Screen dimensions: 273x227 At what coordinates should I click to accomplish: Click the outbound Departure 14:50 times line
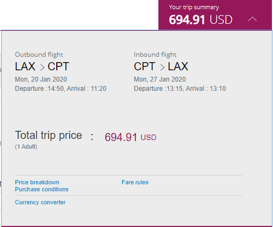click(x=61, y=89)
